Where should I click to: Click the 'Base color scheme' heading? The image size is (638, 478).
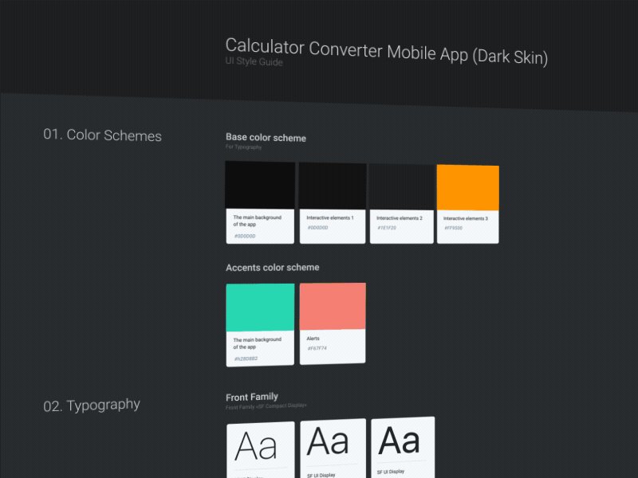pos(266,137)
